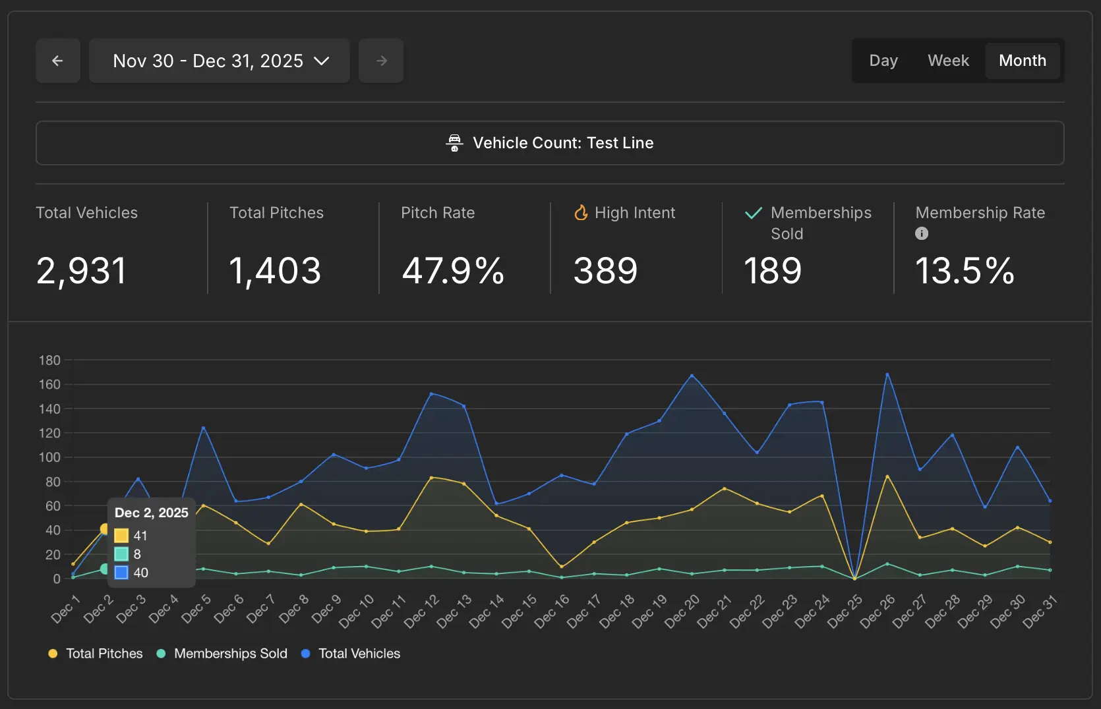Toggle the Total Vehicles series visibility
This screenshot has height=709, width=1101.
coord(351,654)
